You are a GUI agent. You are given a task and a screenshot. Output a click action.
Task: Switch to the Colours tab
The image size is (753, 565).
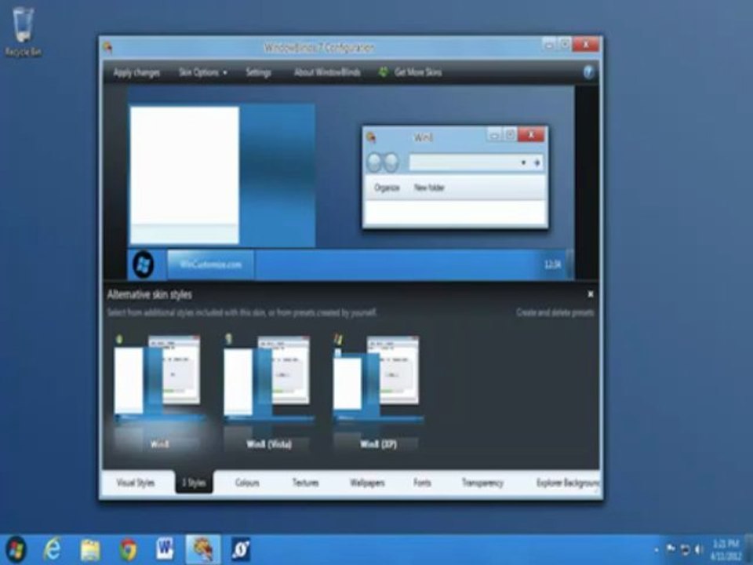[x=247, y=483]
